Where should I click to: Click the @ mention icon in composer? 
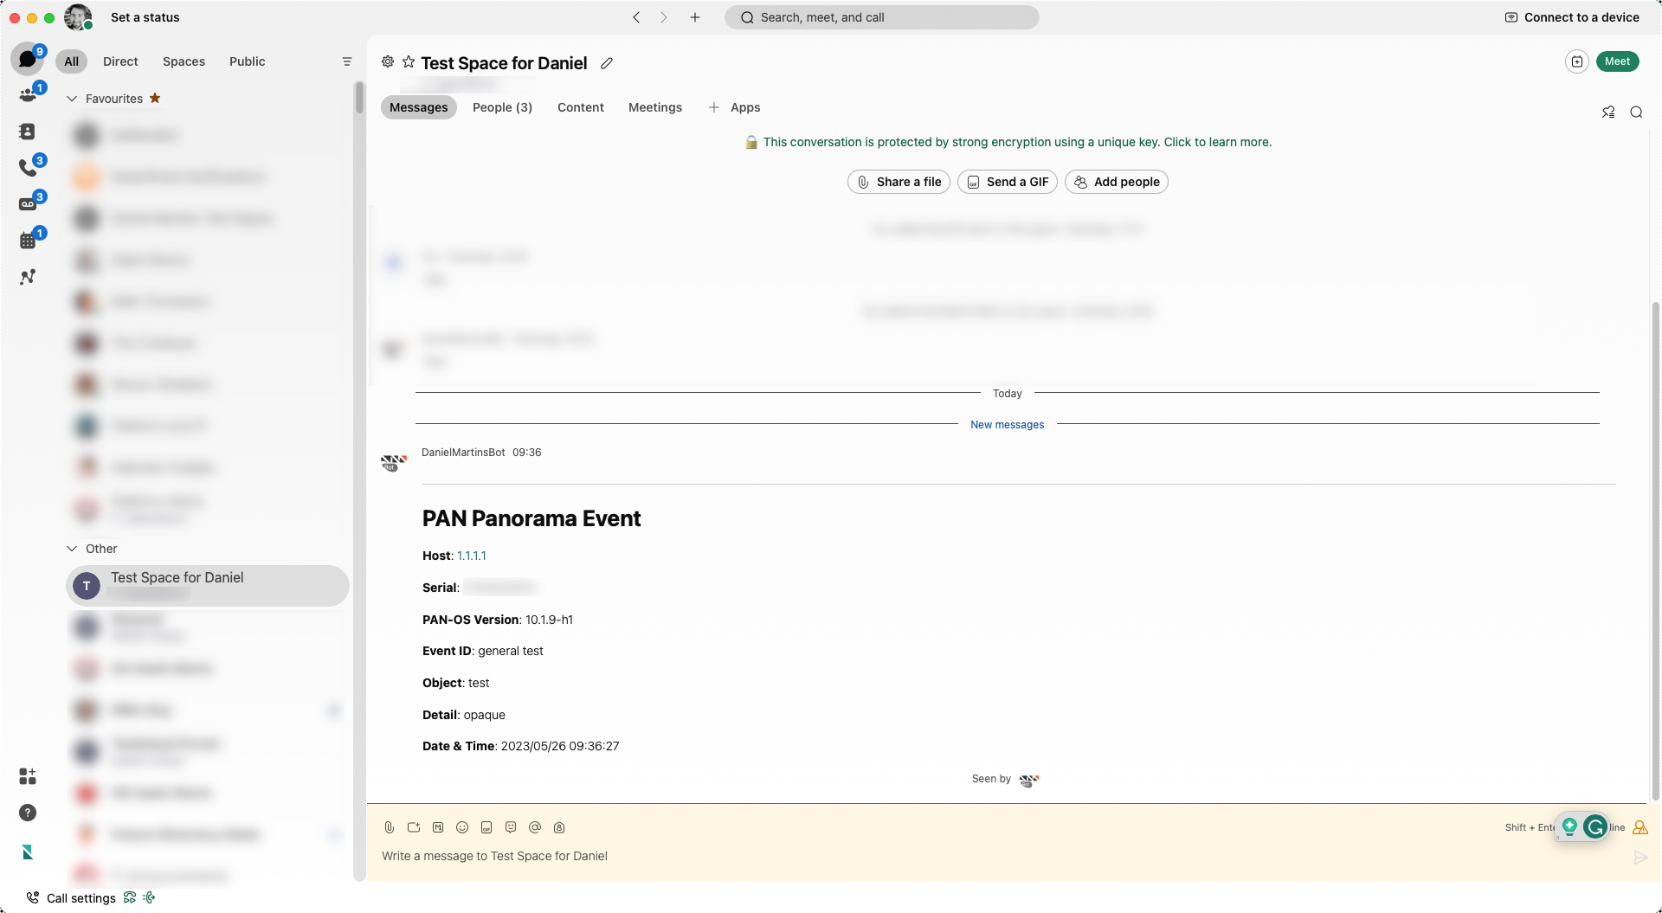click(535, 827)
